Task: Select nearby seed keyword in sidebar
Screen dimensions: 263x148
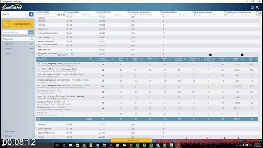Action: [x=18, y=53]
